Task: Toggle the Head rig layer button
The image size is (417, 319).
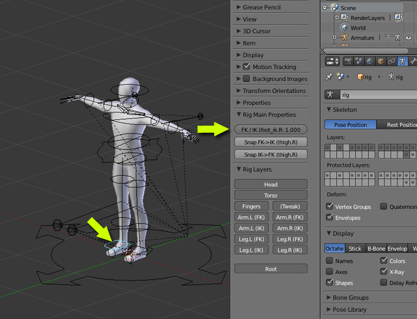Action: click(x=271, y=184)
